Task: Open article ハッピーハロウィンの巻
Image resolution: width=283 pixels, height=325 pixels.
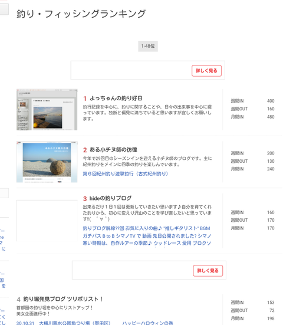Action: tap(147, 323)
